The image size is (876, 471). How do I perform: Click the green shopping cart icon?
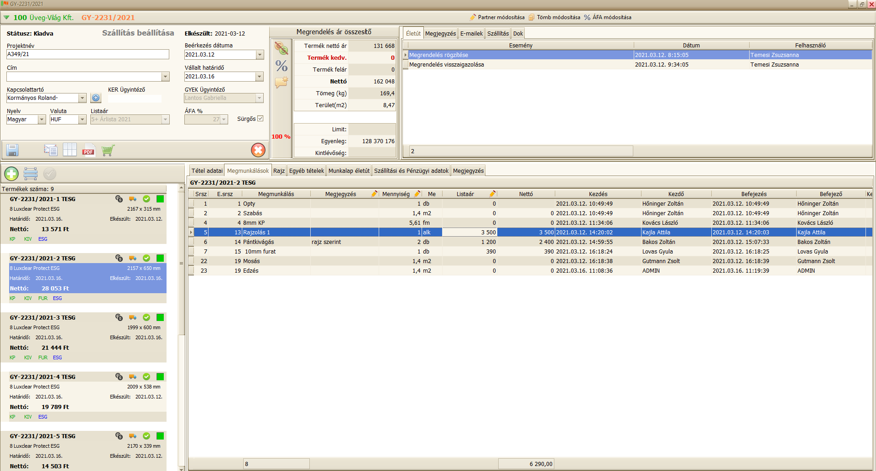pyautogui.click(x=108, y=150)
